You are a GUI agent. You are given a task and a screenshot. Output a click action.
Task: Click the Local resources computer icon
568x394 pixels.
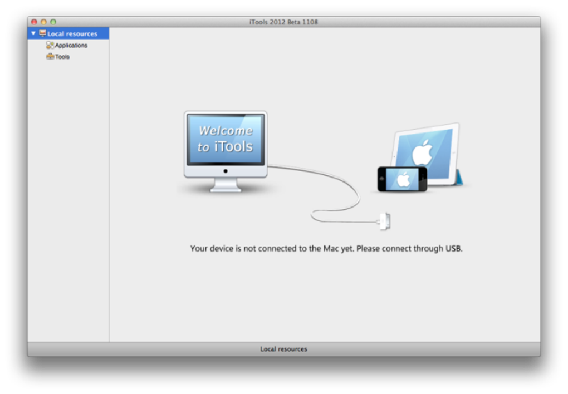click(x=42, y=33)
